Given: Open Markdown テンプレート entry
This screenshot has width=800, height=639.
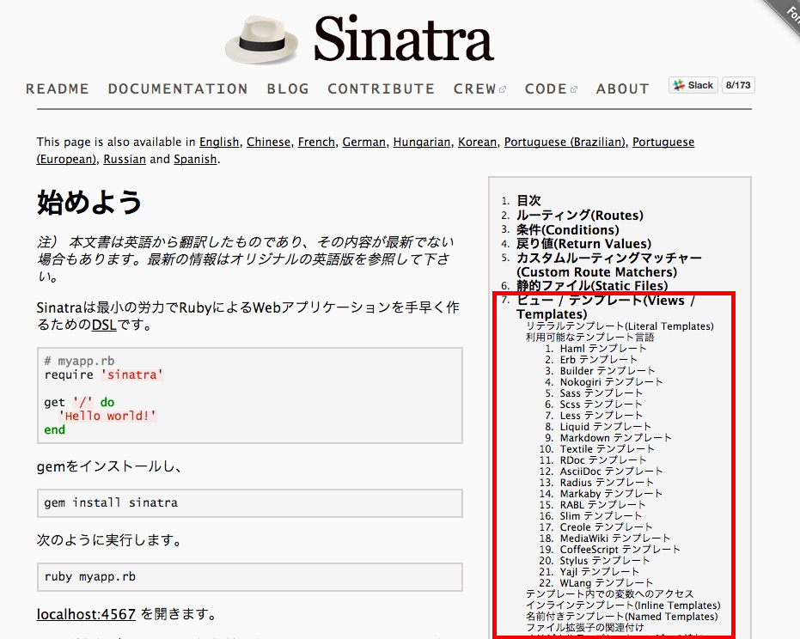Looking at the screenshot, I should coord(616,439).
